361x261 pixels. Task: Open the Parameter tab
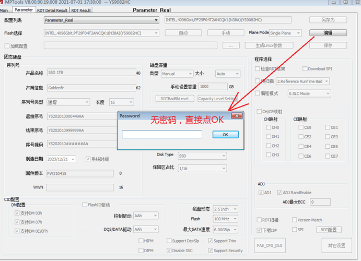[x=24, y=10]
